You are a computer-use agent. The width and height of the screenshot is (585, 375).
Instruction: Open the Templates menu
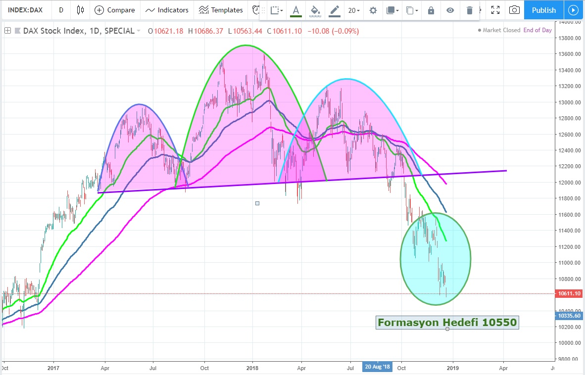221,10
